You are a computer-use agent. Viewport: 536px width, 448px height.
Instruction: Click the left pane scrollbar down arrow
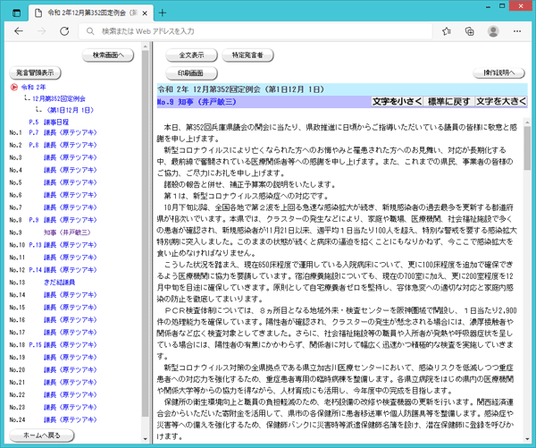146,439
